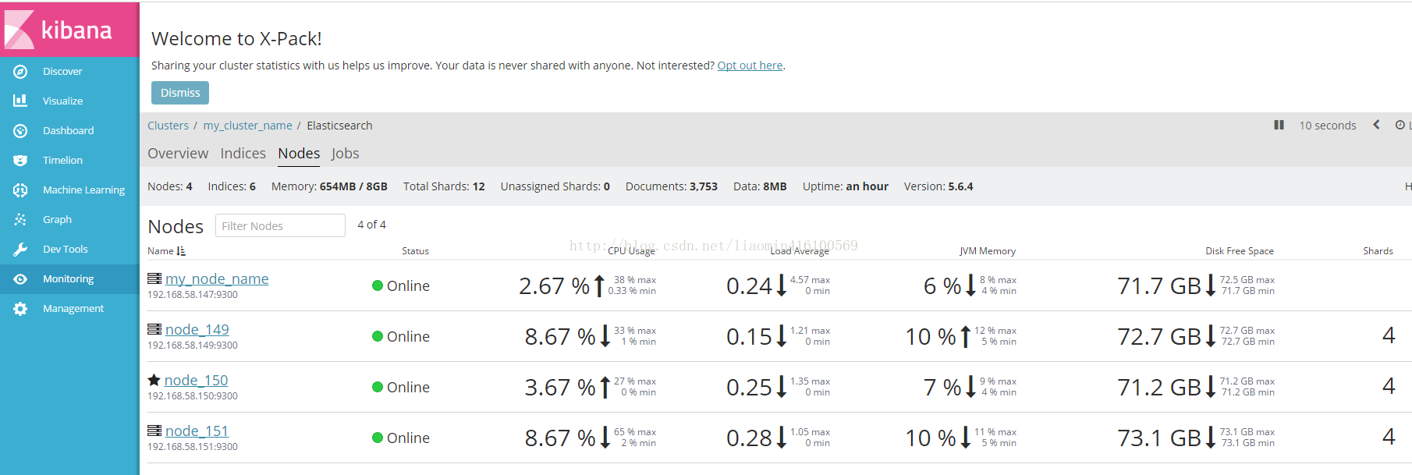Open the Discover compass icon
Viewport: 1412px width, 475px height.
20,71
